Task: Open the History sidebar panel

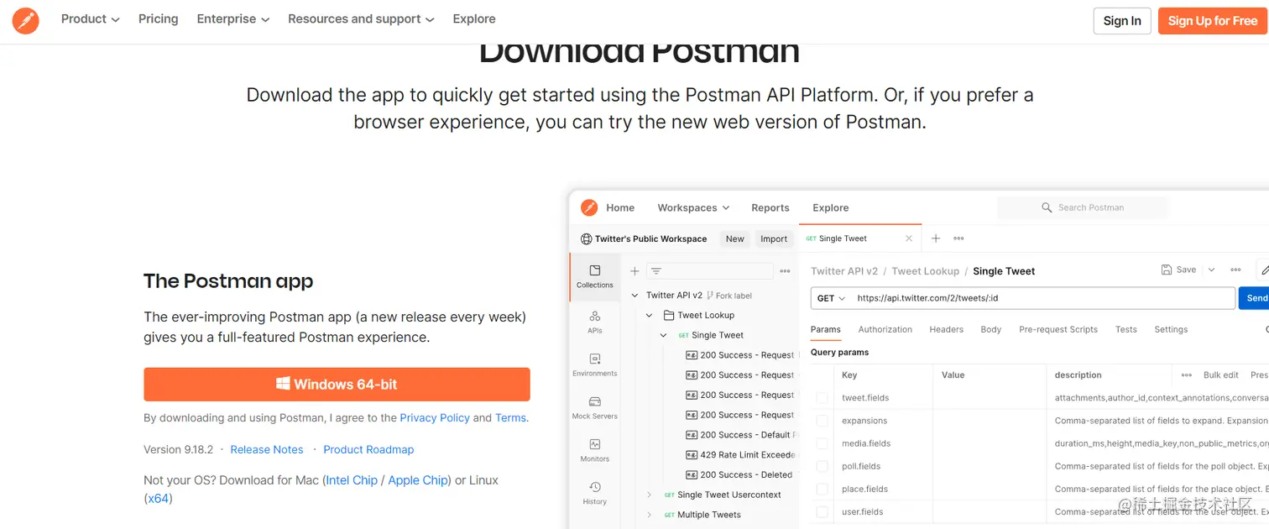Action: tap(595, 493)
